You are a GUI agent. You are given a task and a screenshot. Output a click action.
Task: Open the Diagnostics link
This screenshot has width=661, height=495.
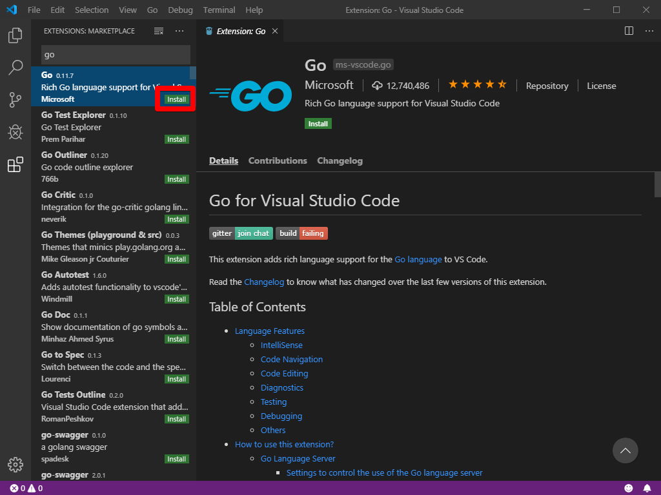pyautogui.click(x=281, y=387)
